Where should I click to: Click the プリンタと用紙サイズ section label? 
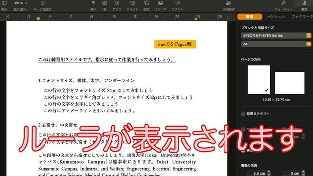pyautogui.click(x=258, y=28)
